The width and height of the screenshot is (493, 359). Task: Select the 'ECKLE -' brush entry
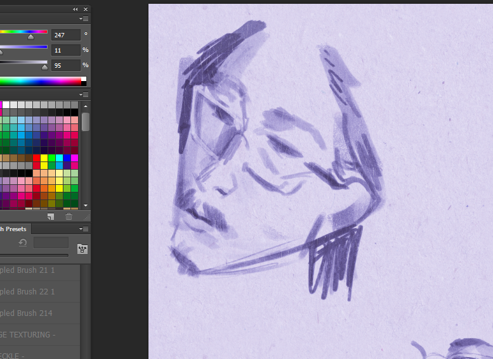point(40,353)
